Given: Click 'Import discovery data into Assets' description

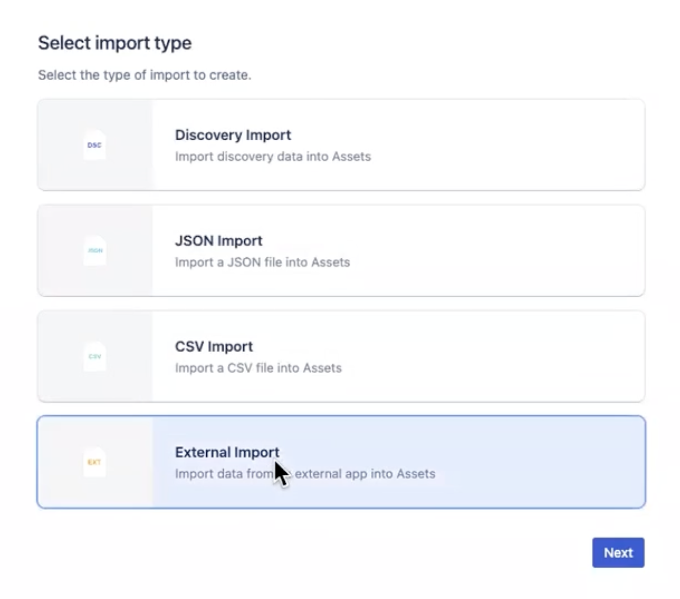Looking at the screenshot, I should (x=272, y=157).
